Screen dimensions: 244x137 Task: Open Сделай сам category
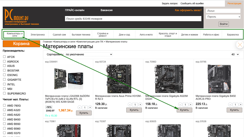59,35
